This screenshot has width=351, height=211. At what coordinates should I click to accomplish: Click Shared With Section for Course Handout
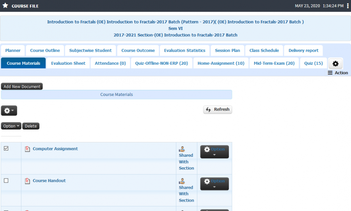click(x=186, y=194)
